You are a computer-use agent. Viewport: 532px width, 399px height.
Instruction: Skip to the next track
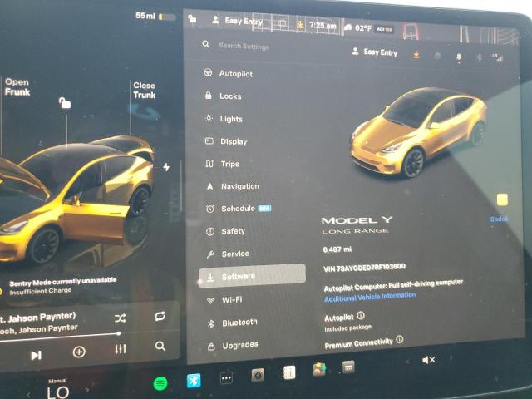point(36,355)
